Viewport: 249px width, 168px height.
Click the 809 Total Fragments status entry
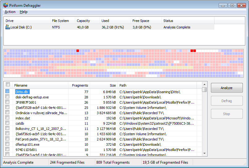113,162
